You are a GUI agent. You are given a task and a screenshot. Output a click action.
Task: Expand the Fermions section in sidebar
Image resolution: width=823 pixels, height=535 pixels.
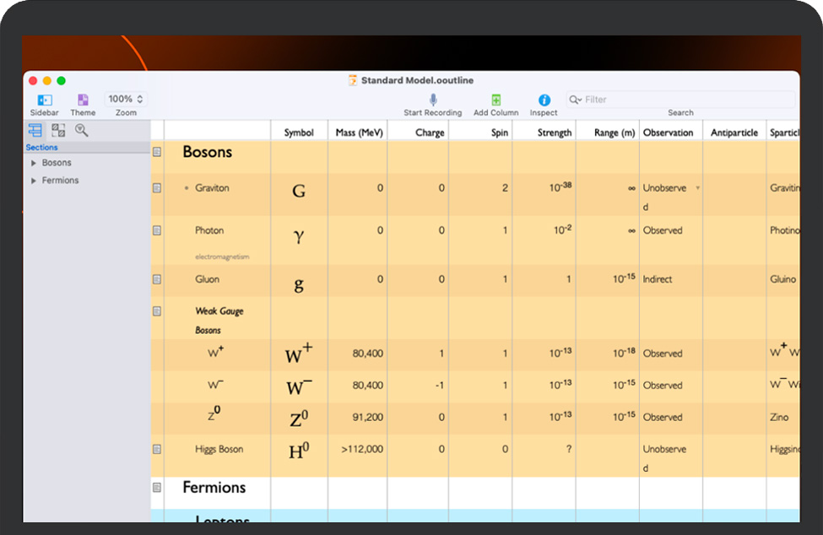click(34, 181)
